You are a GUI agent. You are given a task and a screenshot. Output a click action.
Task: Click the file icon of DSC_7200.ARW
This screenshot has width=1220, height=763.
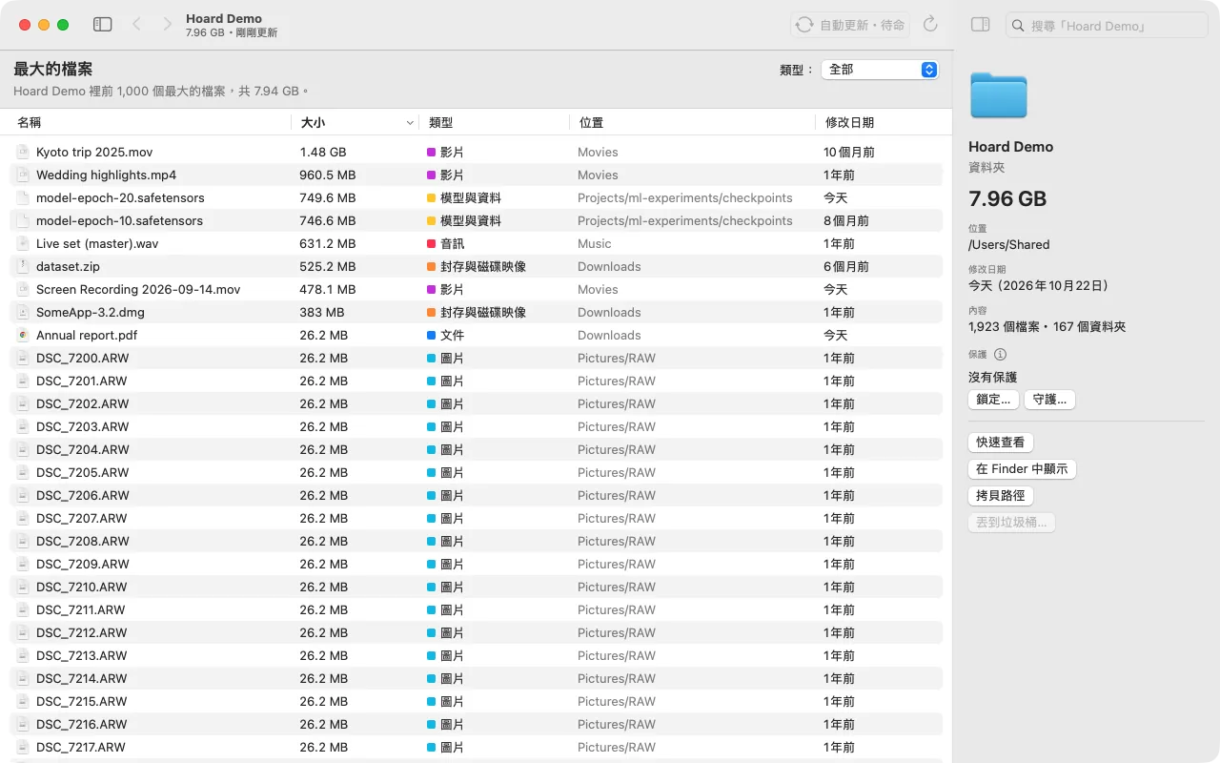(23, 358)
